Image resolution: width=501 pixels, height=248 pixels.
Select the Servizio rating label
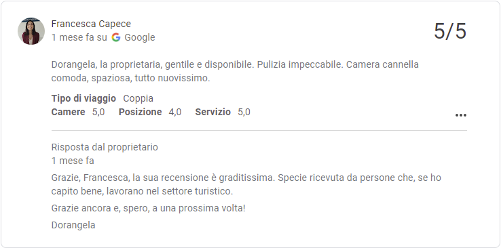pos(212,112)
